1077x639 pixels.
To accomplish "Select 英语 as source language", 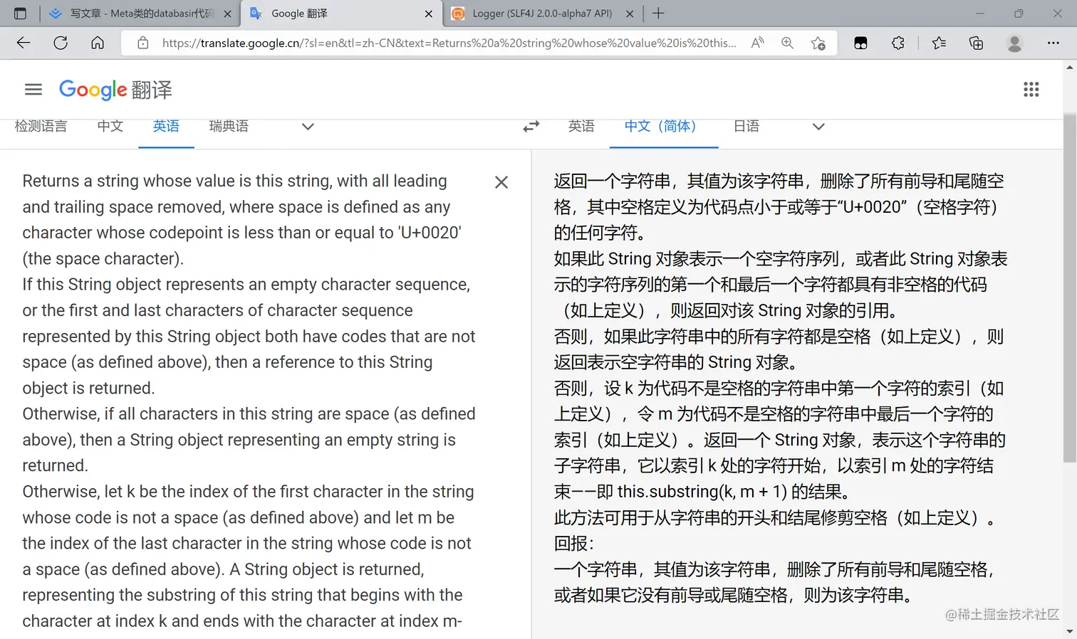I will coord(166,127).
